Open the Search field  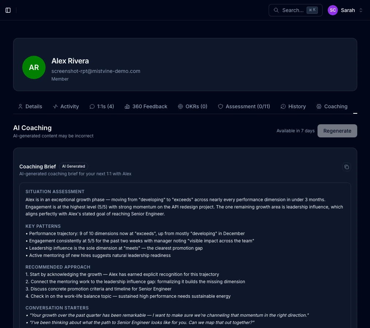[295, 10]
